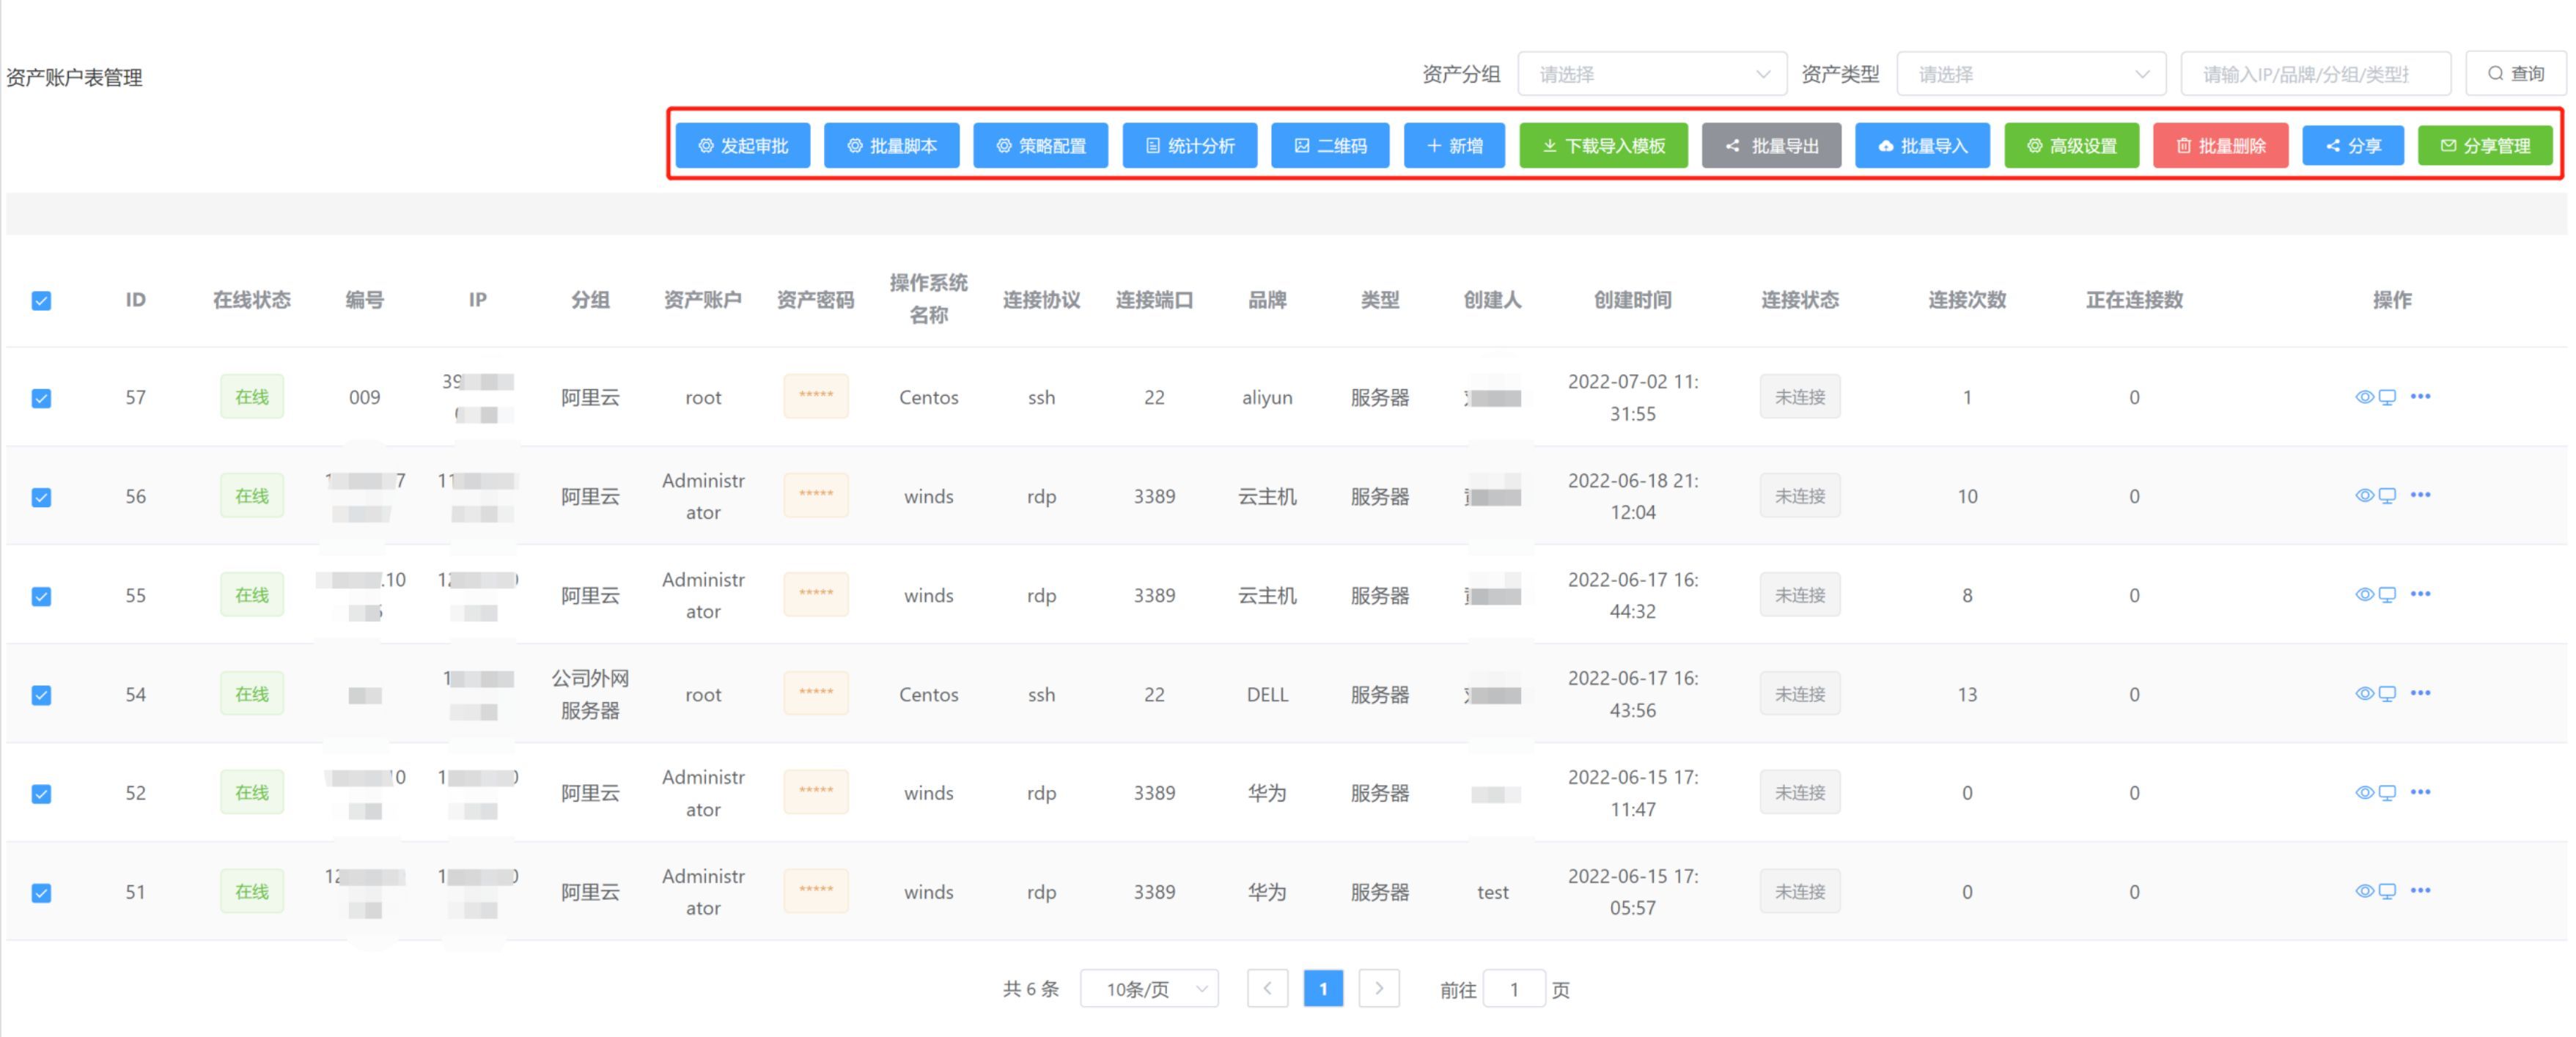Click monitor connect icon for row 54

(2387, 693)
